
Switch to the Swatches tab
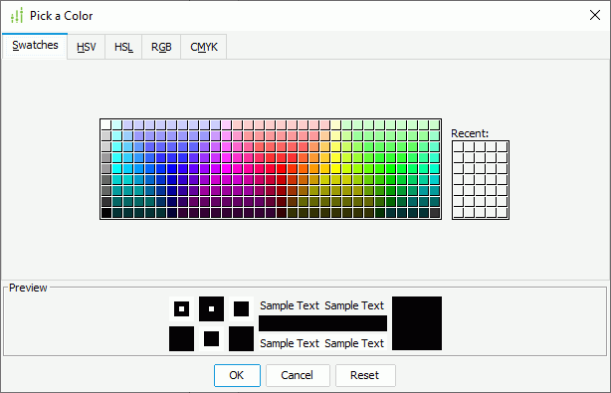click(x=35, y=45)
